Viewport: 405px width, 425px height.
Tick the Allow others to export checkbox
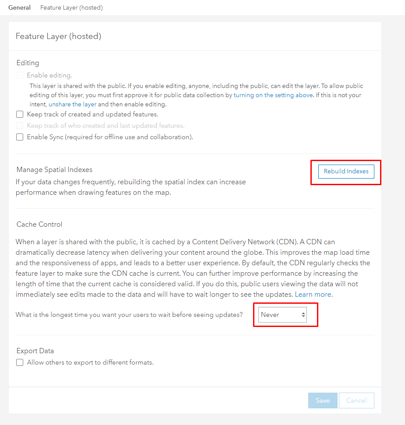click(x=20, y=363)
